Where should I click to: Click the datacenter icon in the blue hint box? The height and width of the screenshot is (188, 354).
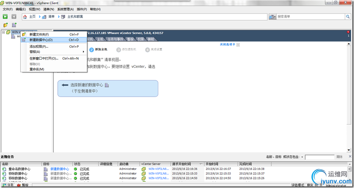coord(107,85)
